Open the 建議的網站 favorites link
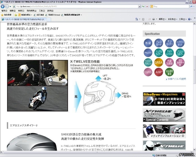The width and height of the screenshot is (196, 157). tap(25, 15)
